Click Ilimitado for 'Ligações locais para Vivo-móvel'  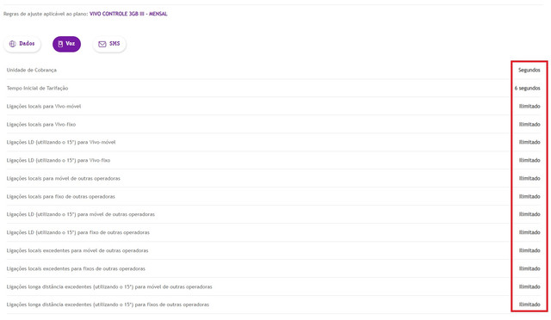click(529, 107)
